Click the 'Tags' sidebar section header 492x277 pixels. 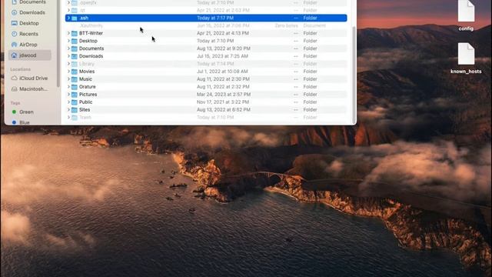coord(15,103)
